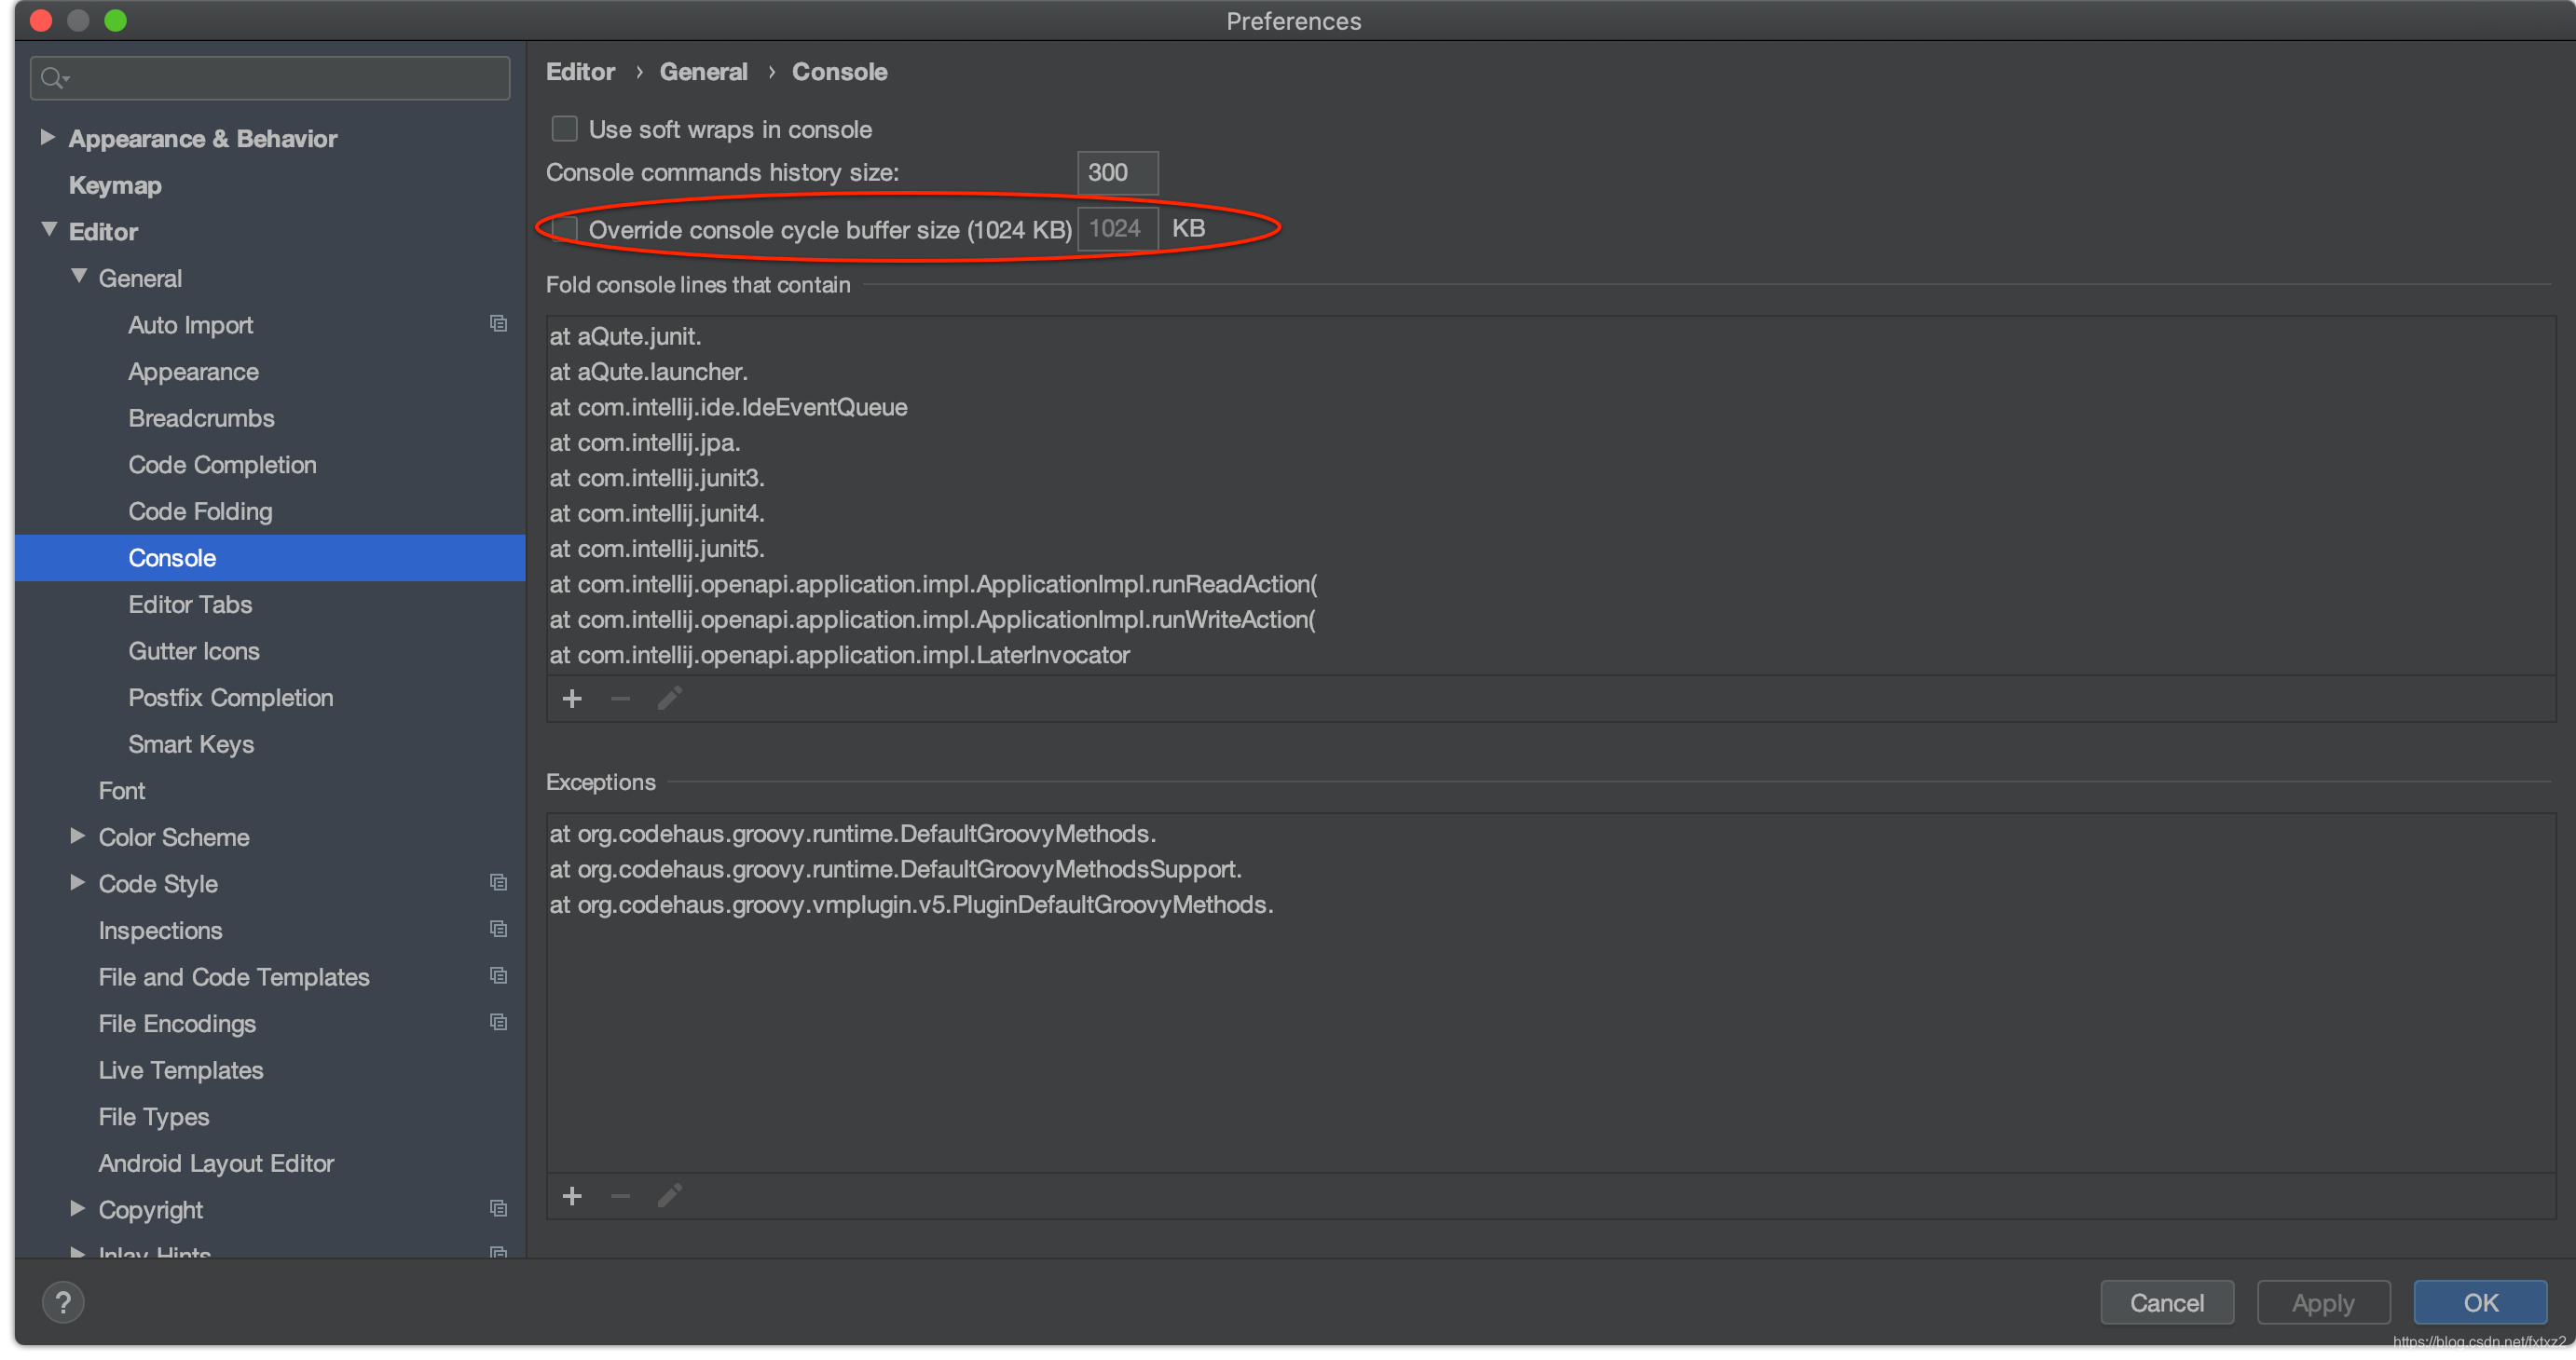Open the Editor Tabs settings page
2576x1360 pixels.
tap(190, 605)
